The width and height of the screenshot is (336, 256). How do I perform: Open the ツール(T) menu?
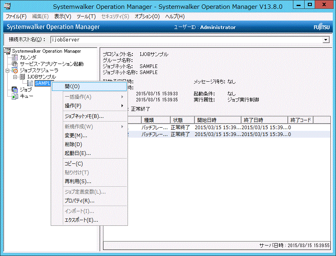coord(86,17)
